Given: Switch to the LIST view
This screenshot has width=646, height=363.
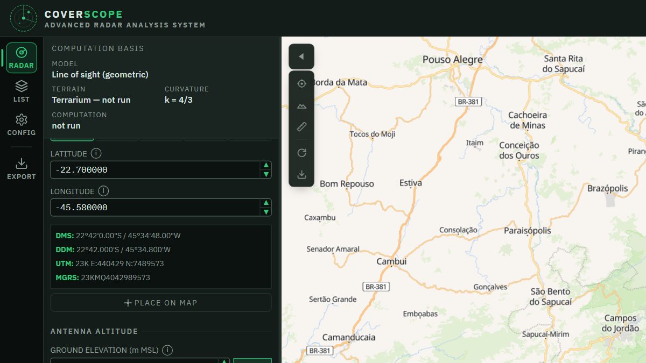Looking at the screenshot, I should tap(22, 91).
